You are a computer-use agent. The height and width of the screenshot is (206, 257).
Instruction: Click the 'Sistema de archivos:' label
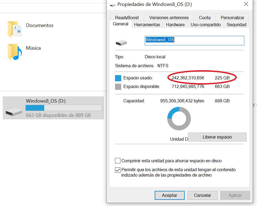(134, 66)
